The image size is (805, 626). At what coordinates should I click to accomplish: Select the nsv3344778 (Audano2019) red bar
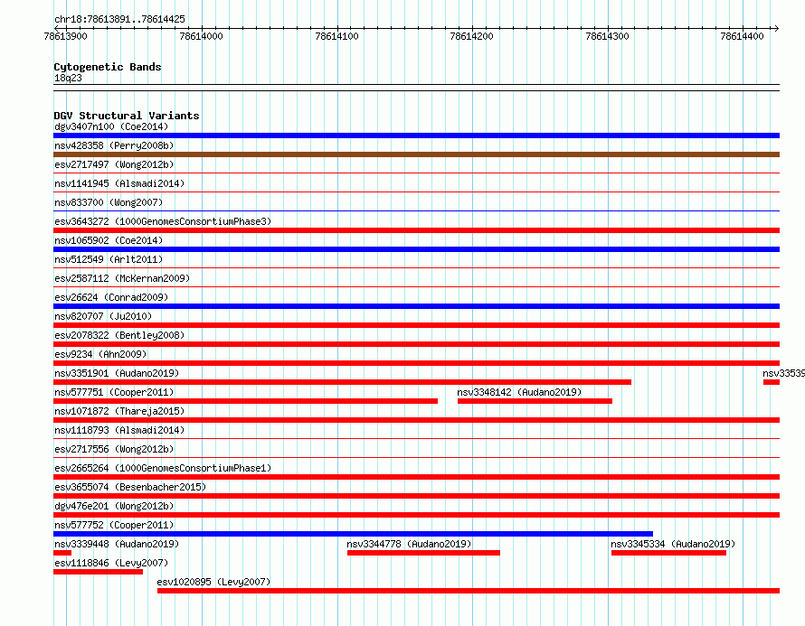point(423,553)
